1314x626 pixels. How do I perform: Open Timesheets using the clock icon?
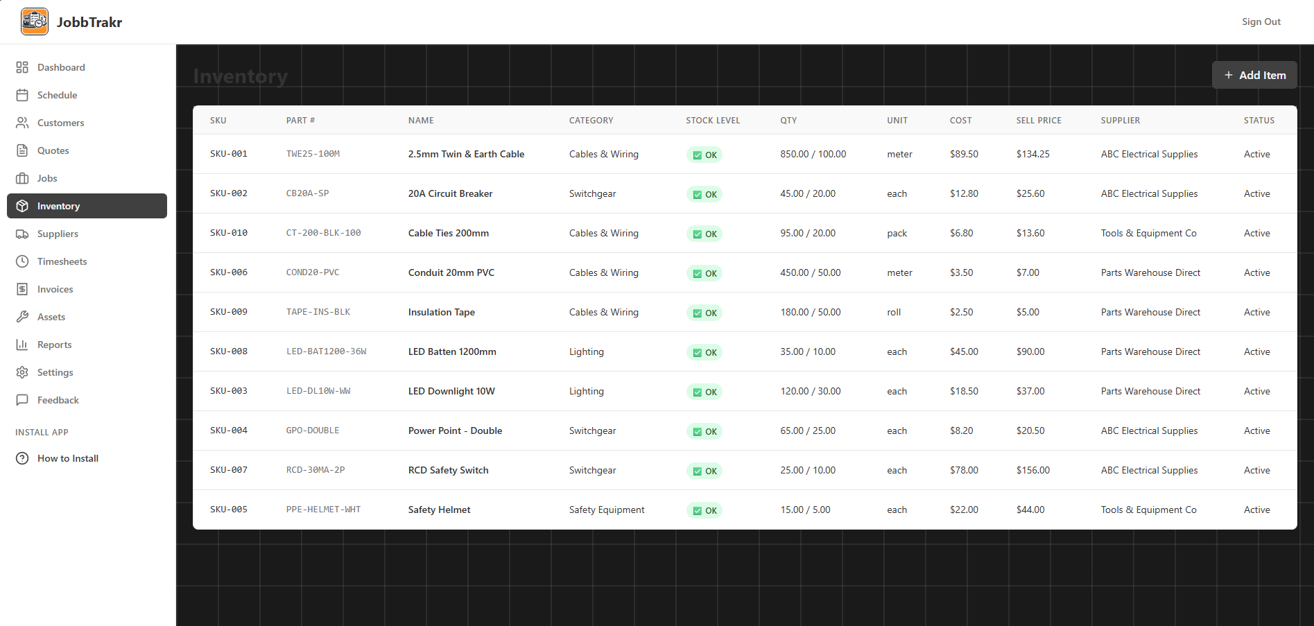click(22, 261)
